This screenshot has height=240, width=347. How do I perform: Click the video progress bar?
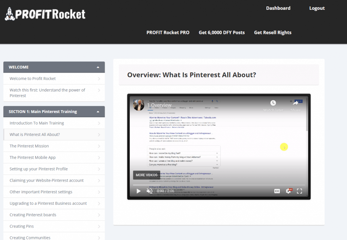point(219,185)
